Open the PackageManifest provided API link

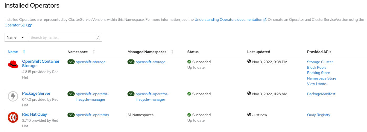click(x=321, y=94)
